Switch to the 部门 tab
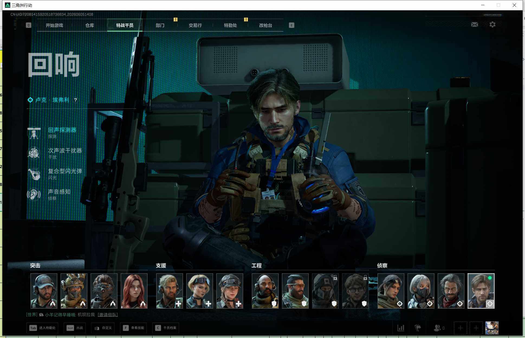This screenshot has width=525, height=338. point(160,25)
